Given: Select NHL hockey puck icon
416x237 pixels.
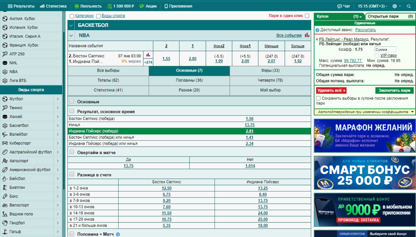Looking at the screenshot, I should (5, 63).
